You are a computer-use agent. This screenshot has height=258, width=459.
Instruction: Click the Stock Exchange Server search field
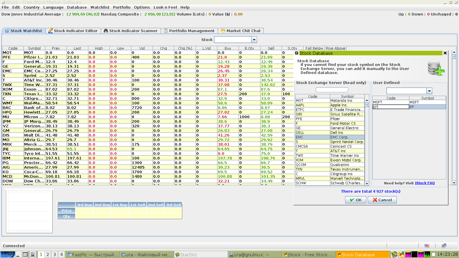(x=332, y=90)
